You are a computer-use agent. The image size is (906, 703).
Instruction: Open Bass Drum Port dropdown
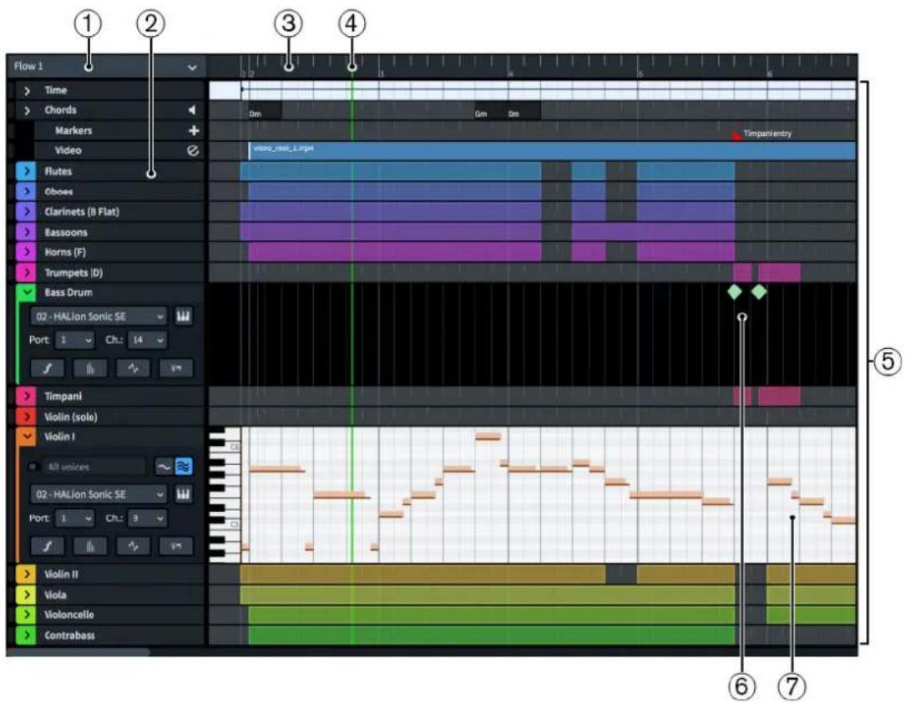(x=75, y=341)
